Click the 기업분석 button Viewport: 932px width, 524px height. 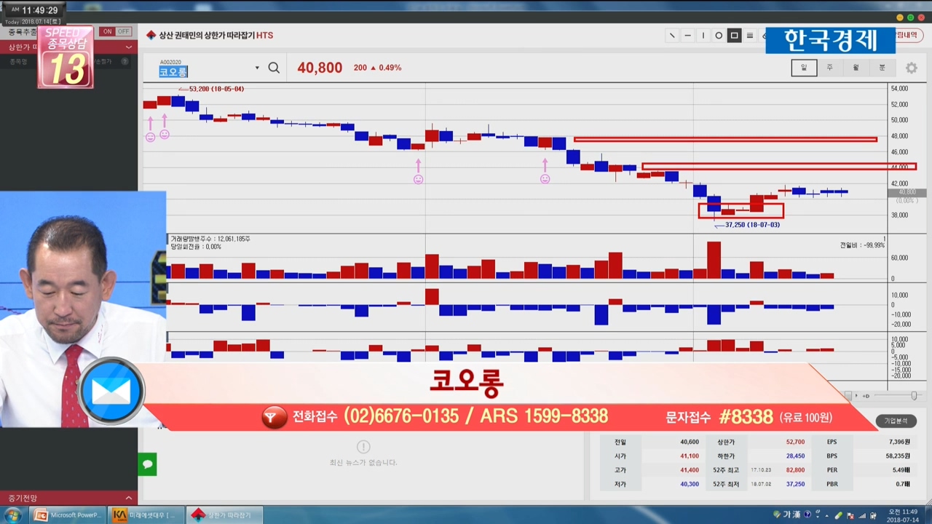(896, 421)
